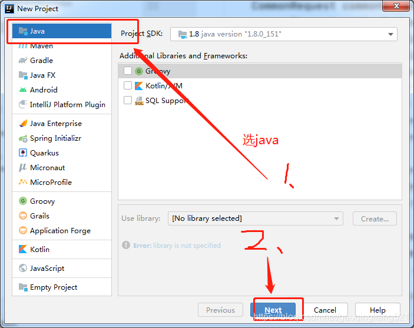Click the Empty Project folder icon
The image size is (414, 328).
[23, 287]
